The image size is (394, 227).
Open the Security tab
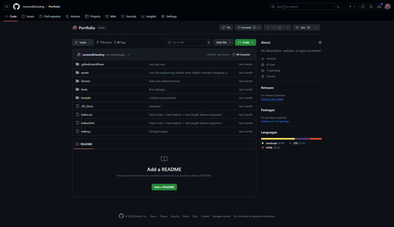coord(129,16)
